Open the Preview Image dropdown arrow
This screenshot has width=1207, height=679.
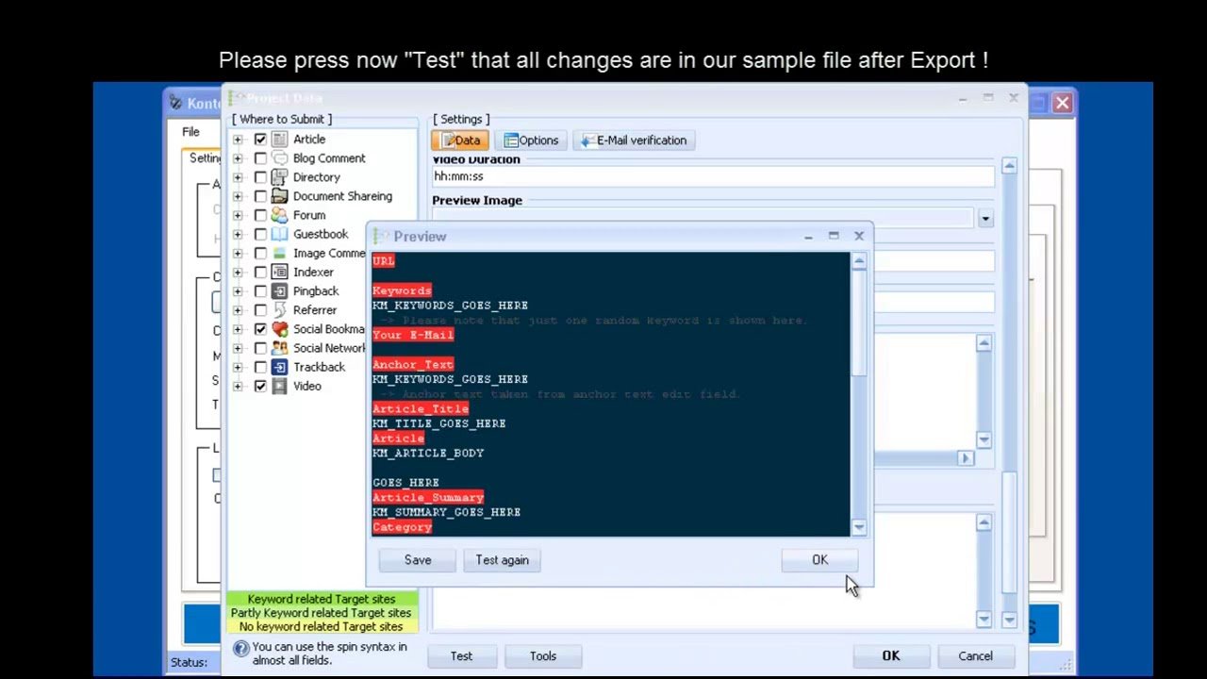(x=985, y=219)
